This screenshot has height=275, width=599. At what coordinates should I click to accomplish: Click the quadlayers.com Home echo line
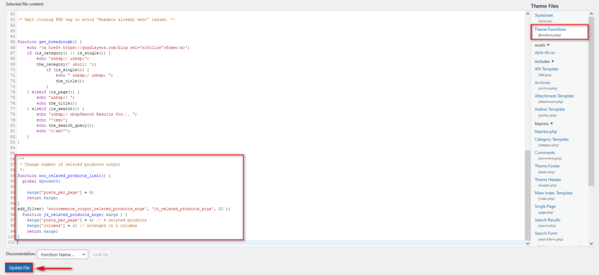click(108, 47)
